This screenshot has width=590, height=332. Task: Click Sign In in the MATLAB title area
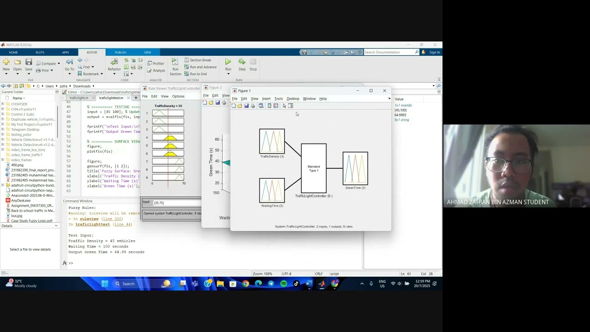click(435, 52)
